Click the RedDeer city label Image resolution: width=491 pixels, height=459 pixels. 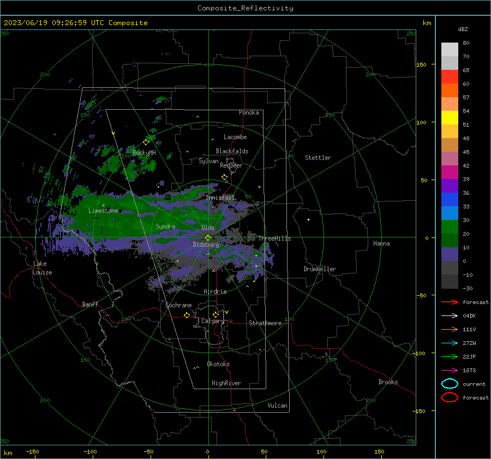[x=231, y=165]
